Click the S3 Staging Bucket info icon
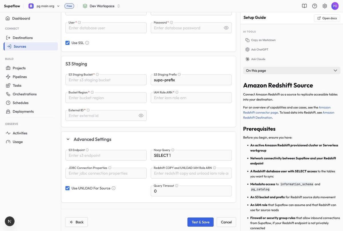 [x=97, y=75]
